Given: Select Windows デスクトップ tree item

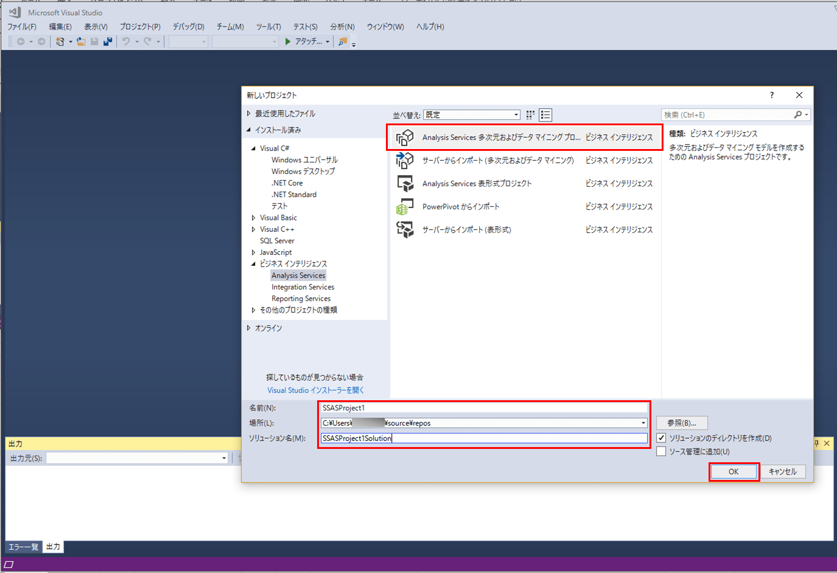Looking at the screenshot, I should tap(303, 172).
